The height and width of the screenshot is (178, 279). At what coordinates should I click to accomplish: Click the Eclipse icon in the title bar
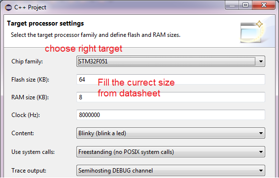click(x=8, y=7)
